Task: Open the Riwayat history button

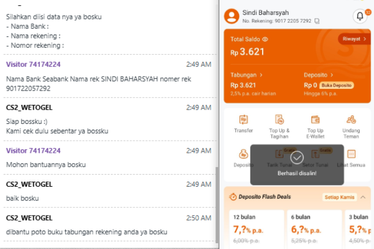Action: (354, 39)
